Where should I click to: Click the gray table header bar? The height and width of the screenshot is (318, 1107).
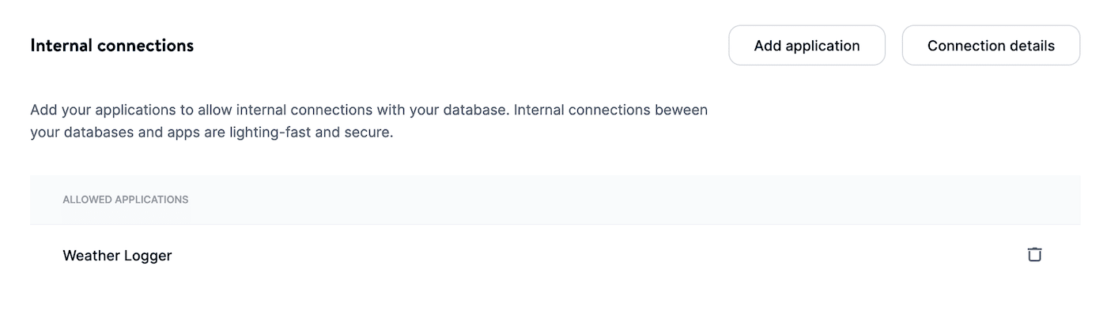pos(555,200)
